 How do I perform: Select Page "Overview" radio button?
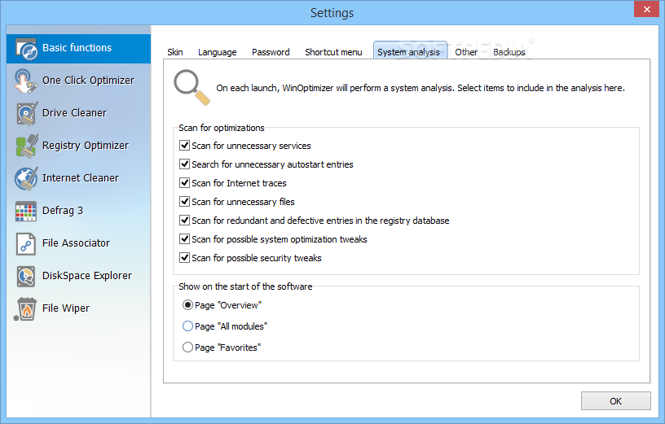[187, 305]
